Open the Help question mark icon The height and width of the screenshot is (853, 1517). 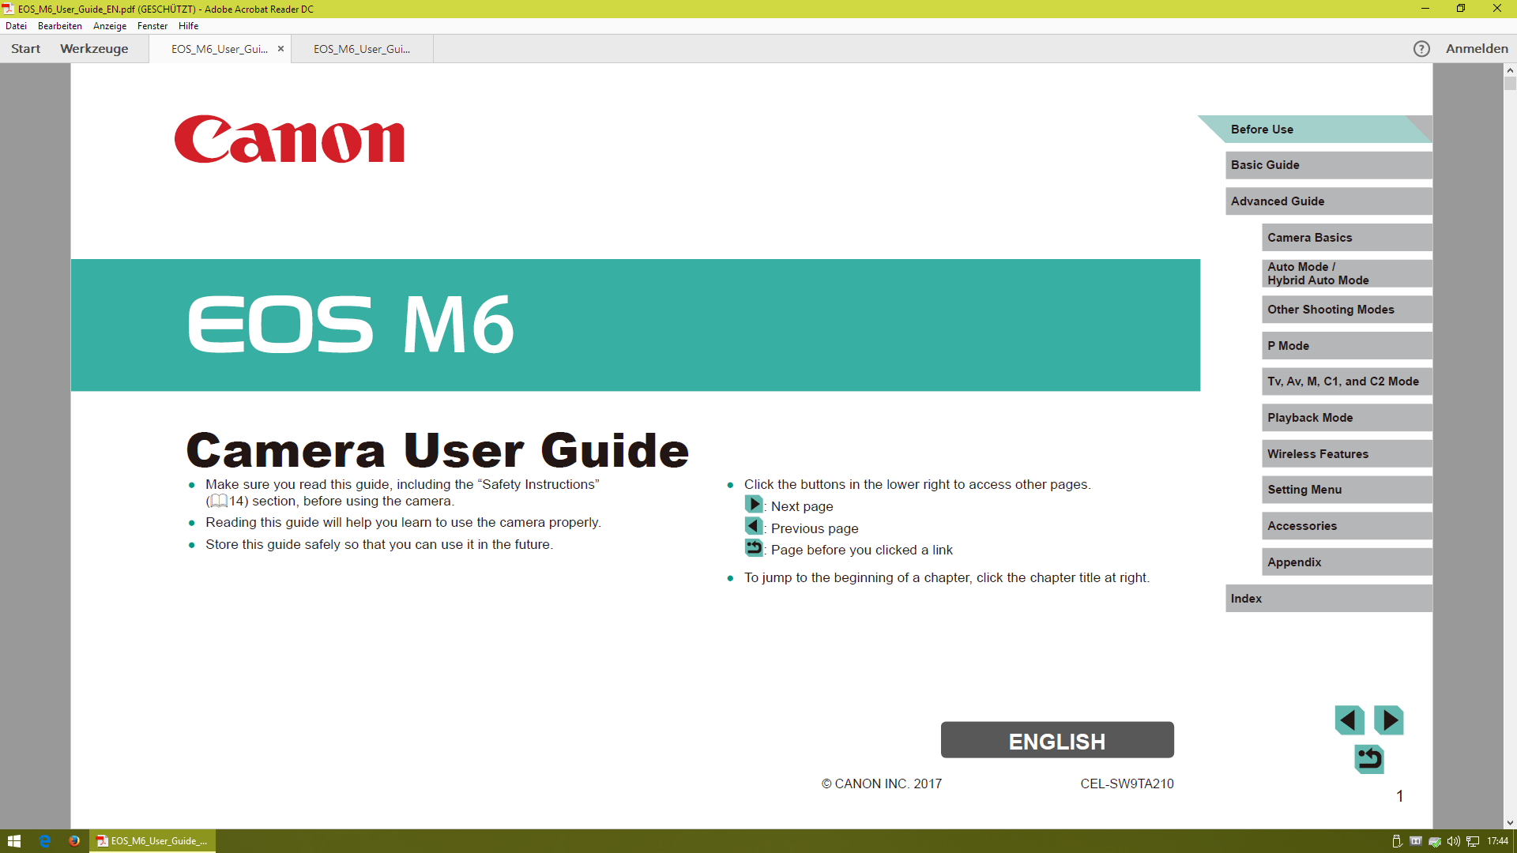coord(1421,49)
